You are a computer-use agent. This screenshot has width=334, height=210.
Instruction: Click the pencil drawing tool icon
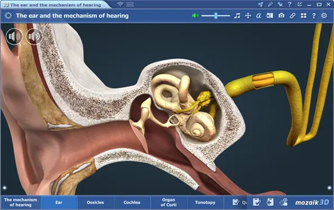[x=270, y=5]
